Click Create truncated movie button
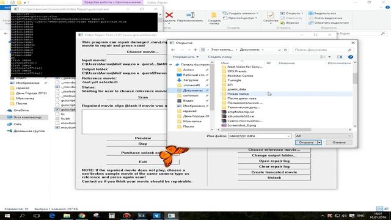The width and height of the screenshot is (391, 220). (x=274, y=172)
